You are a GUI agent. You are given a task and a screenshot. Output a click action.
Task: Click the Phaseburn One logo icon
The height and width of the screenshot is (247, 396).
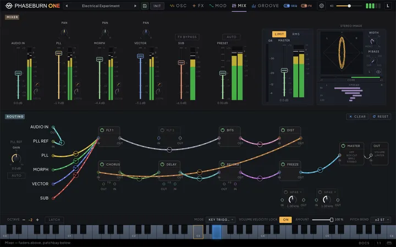pos(9,5)
